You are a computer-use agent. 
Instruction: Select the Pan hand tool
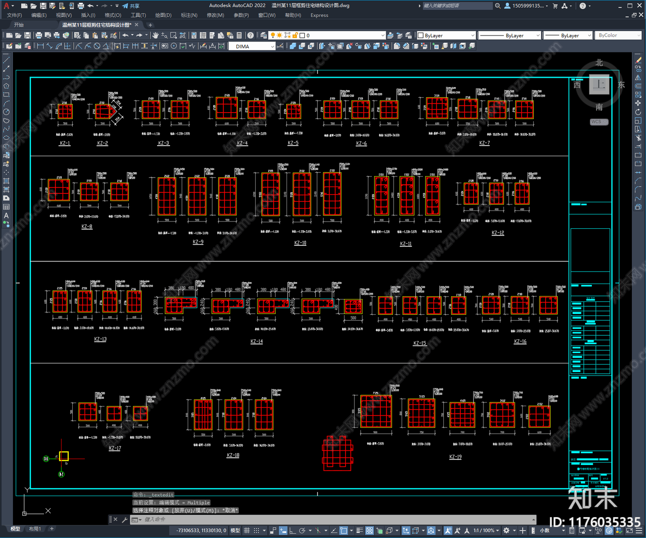click(x=155, y=36)
